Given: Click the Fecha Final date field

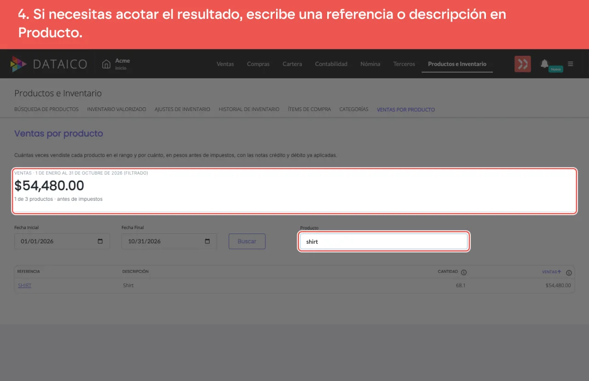Looking at the screenshot, I should 169,241.
